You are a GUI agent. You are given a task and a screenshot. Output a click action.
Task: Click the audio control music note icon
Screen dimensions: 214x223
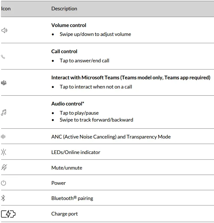(4, 112)
